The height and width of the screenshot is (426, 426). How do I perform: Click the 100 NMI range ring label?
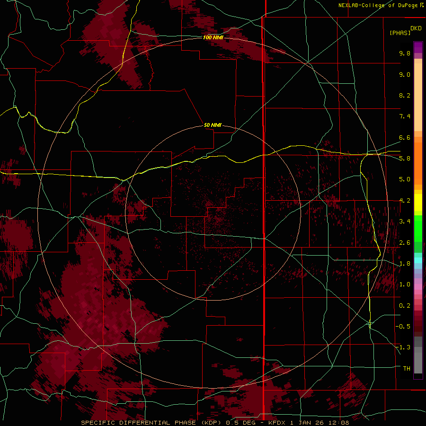213,37
